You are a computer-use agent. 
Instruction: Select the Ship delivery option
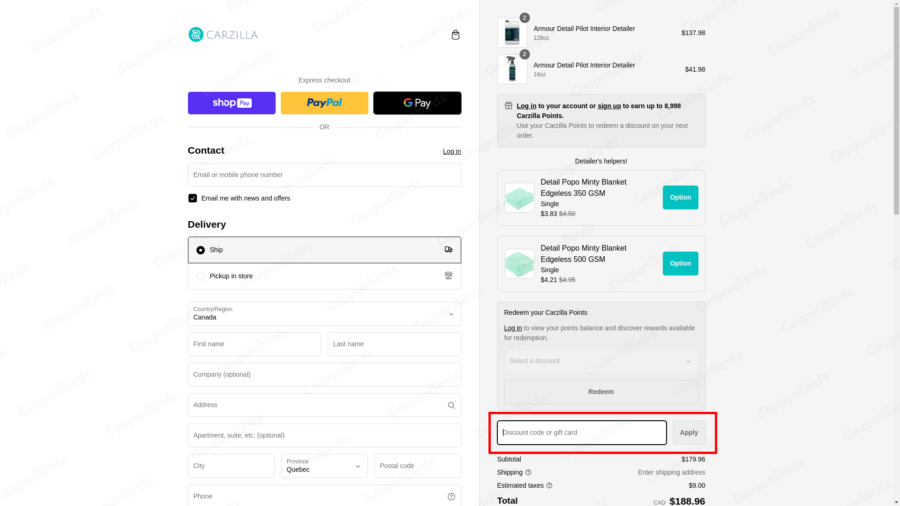(x=201, y=250)
